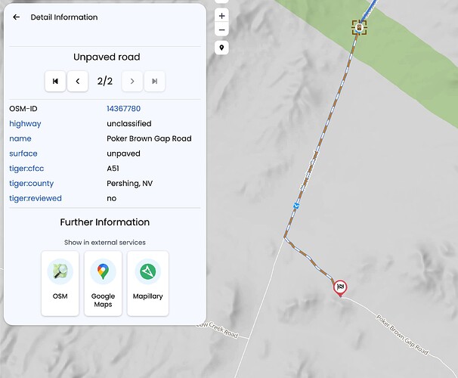The image size is (458, 378).
Task: Show this road in OSM
Action: point(60,282)
